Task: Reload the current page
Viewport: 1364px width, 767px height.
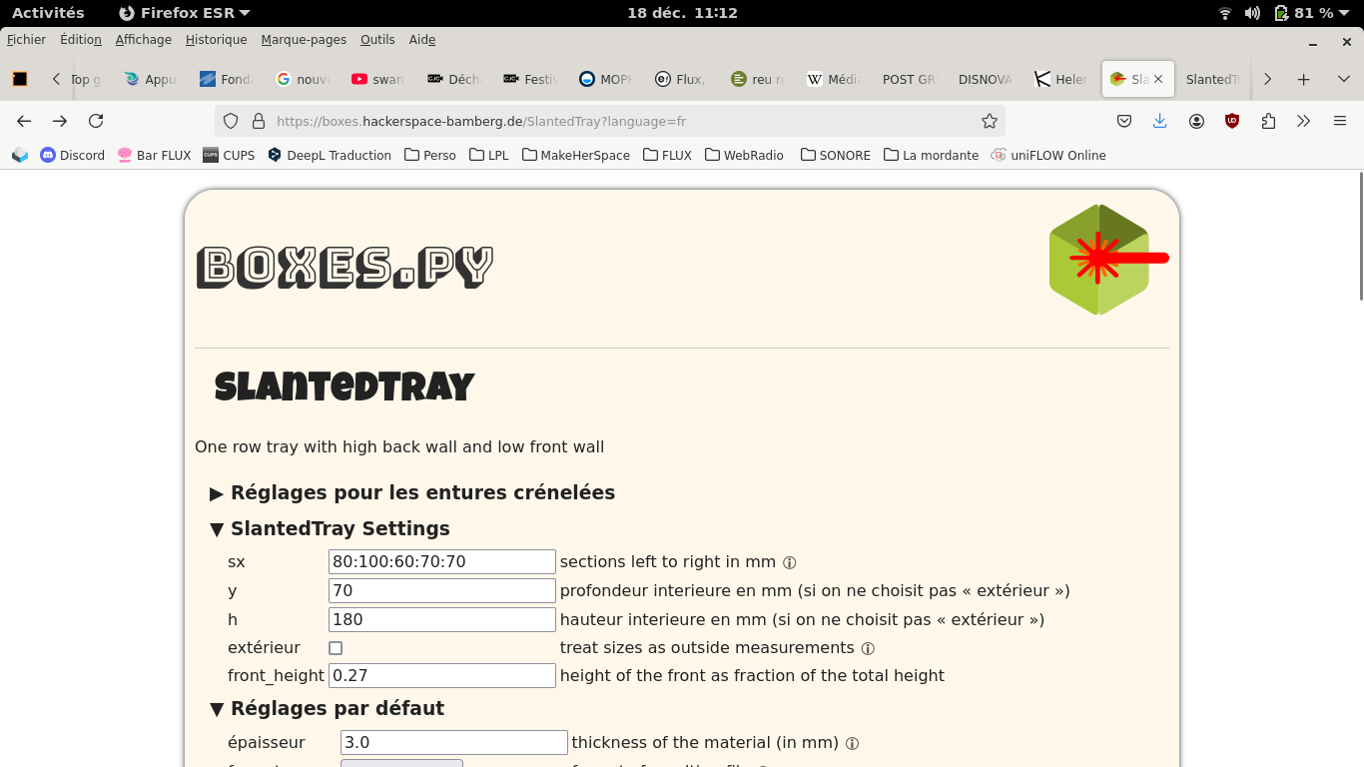Action: 96,121
